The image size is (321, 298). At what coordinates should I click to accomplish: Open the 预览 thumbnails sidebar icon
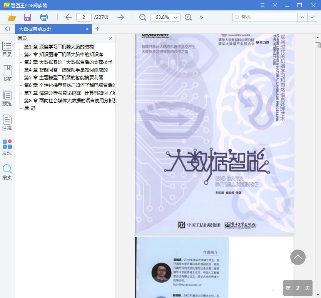[7, 98]
